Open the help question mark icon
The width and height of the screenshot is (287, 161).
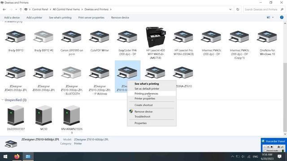282,17
